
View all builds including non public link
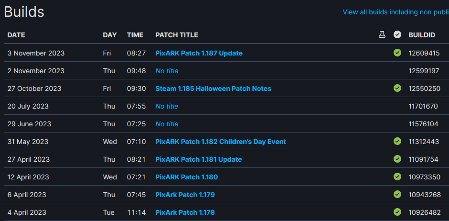(396, 12)
